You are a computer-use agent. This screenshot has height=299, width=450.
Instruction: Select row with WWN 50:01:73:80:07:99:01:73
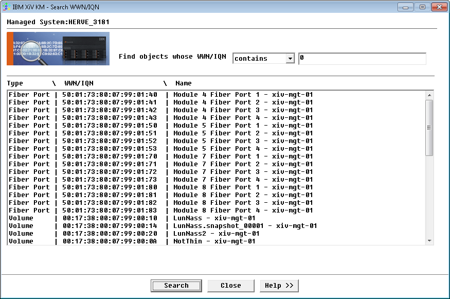pos(217,180)
